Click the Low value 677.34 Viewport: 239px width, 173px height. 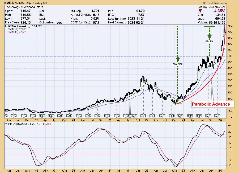coord(25,19)
